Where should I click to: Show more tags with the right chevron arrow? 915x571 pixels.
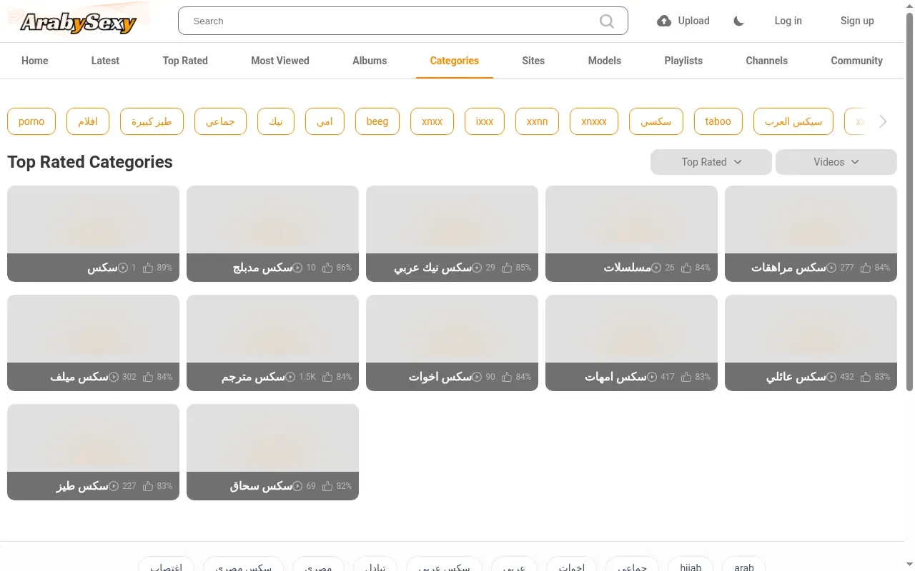[x=883, y=121]
